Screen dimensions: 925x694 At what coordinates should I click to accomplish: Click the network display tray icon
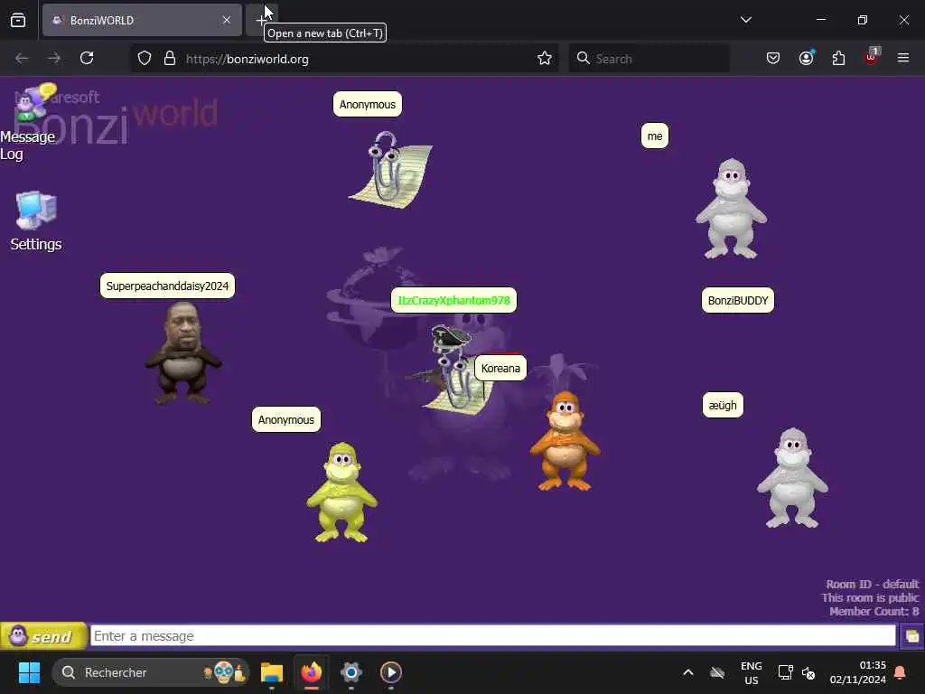coord(785,672)
